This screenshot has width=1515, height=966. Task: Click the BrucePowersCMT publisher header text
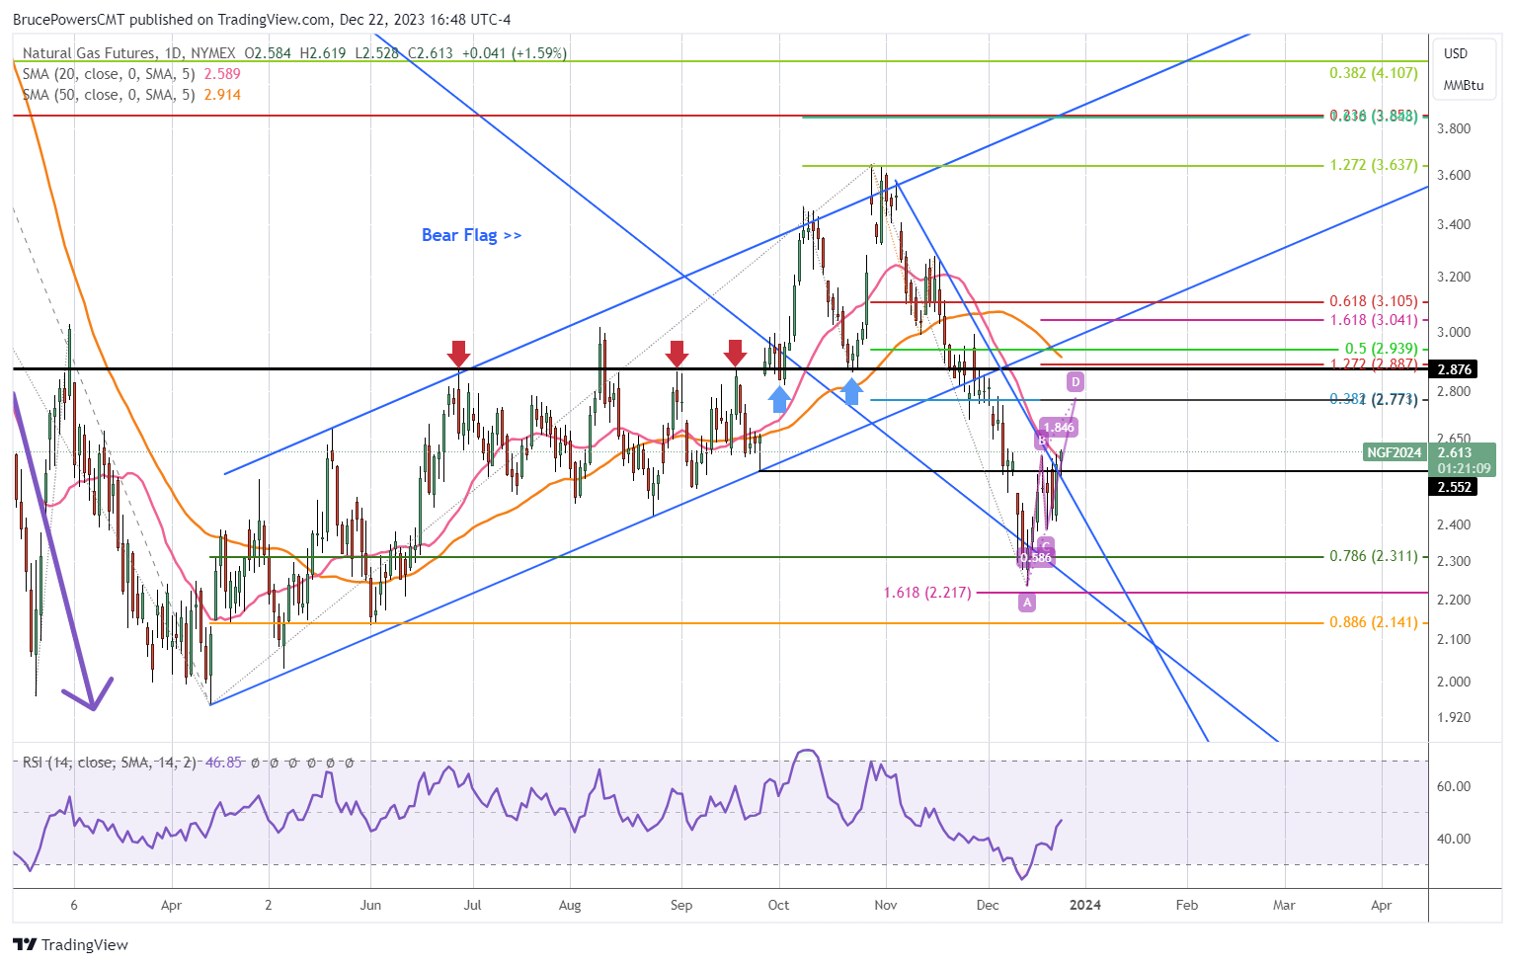(x=262, y=19)
